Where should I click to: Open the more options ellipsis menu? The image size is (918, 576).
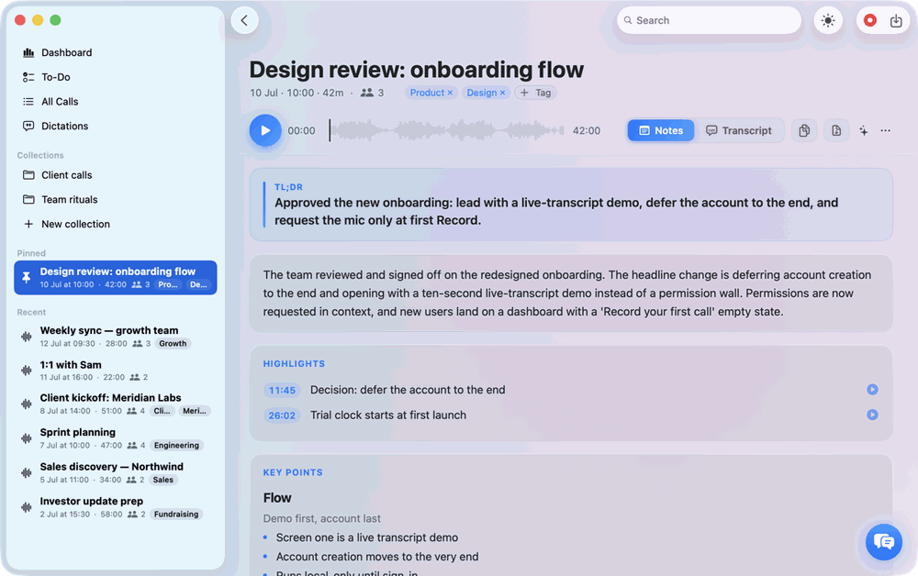(x=886, y=131)
